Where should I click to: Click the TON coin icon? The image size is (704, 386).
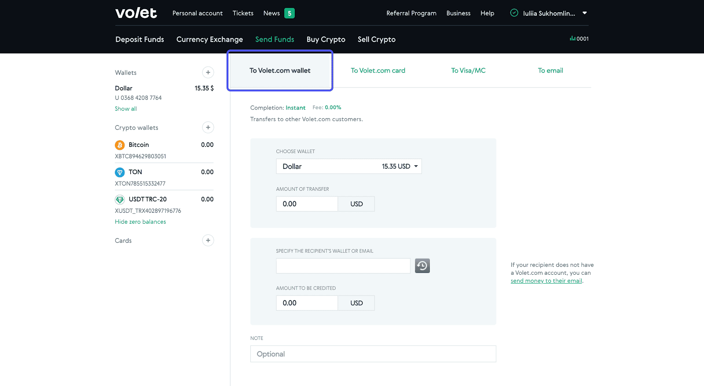120,172
